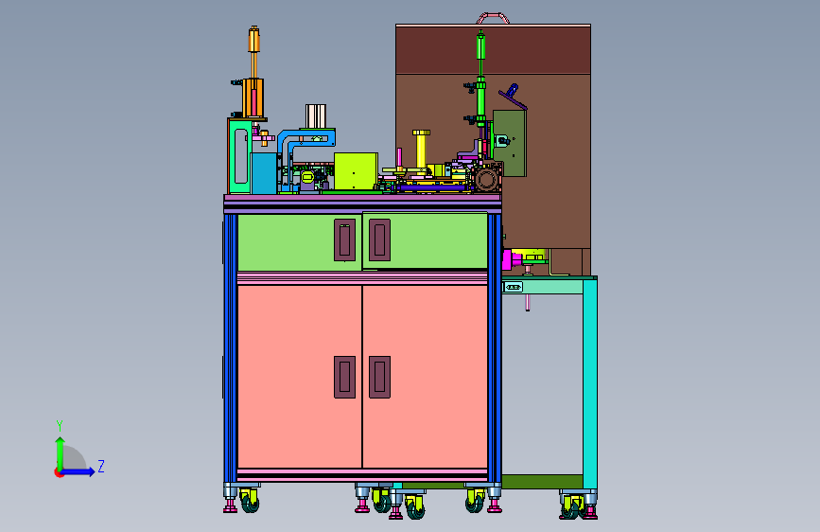Select the lower right pink cabinet door
820x532 pixels.
point(425,377)
